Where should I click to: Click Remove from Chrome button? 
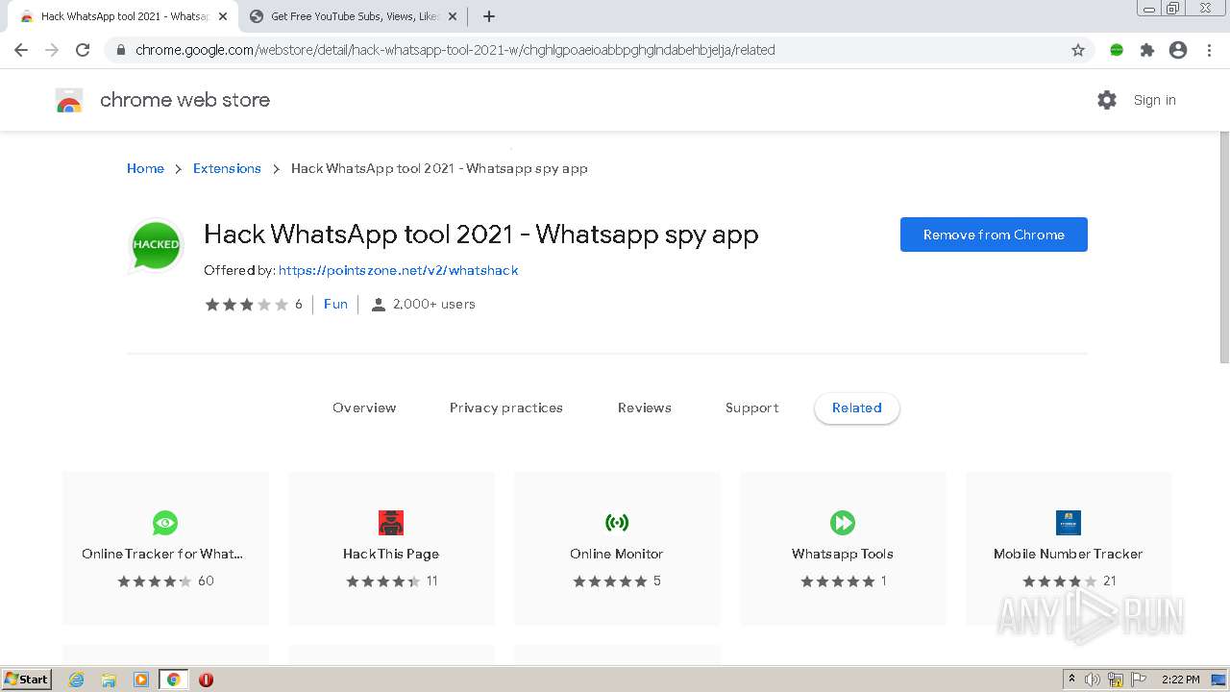point(994,235)
